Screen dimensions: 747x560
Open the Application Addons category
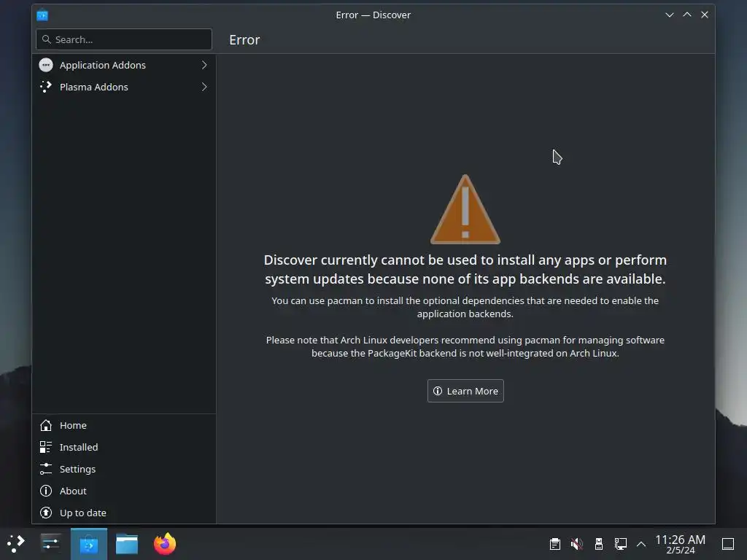click(124, 65)
